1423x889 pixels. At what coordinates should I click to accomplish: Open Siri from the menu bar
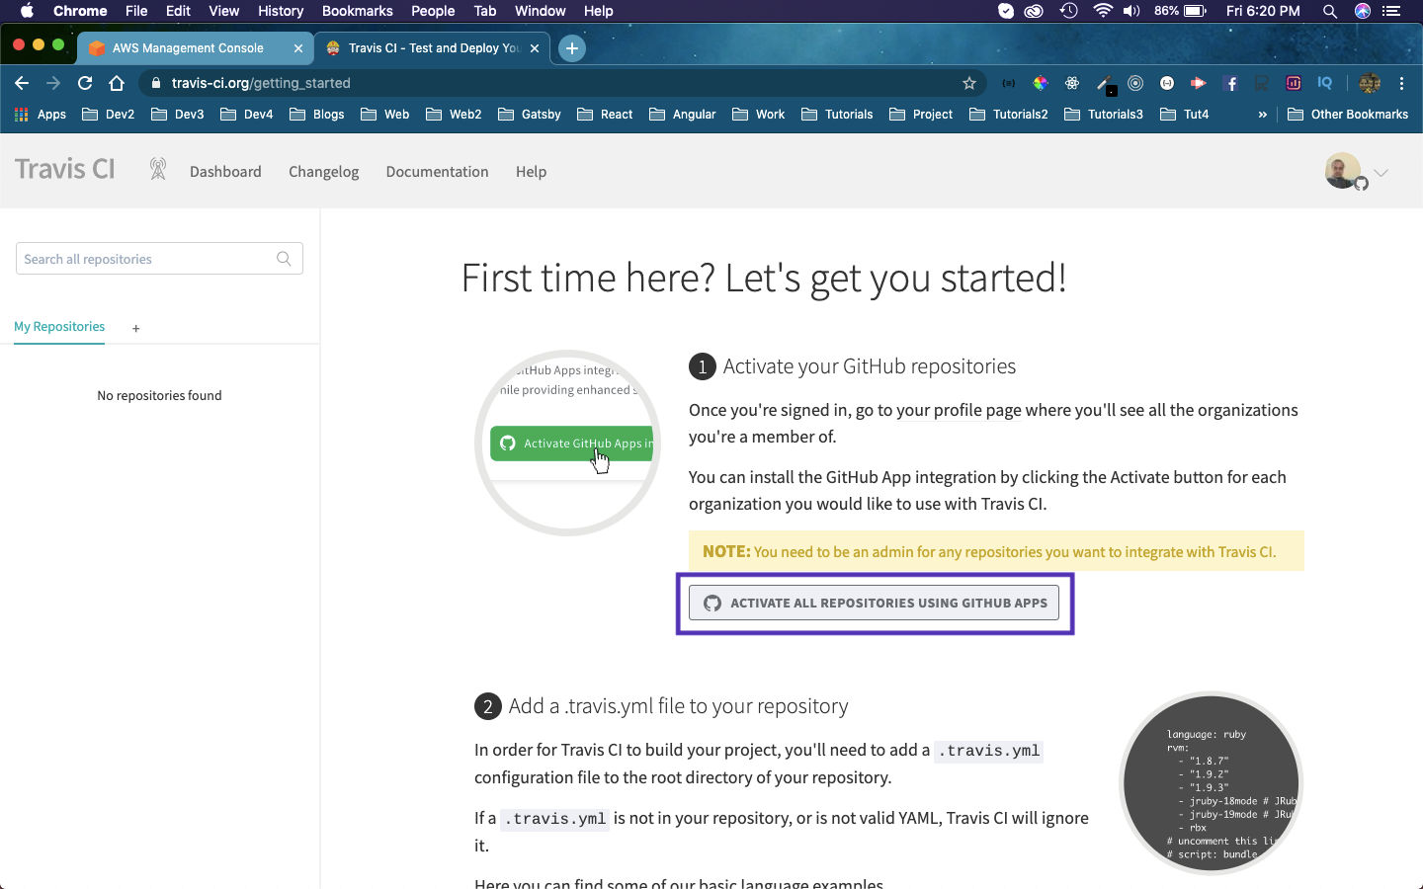[1363, 11]
